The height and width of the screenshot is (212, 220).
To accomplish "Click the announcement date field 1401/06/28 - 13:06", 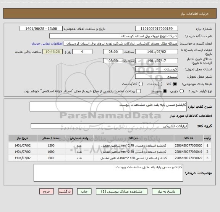I will pos(41,29).
